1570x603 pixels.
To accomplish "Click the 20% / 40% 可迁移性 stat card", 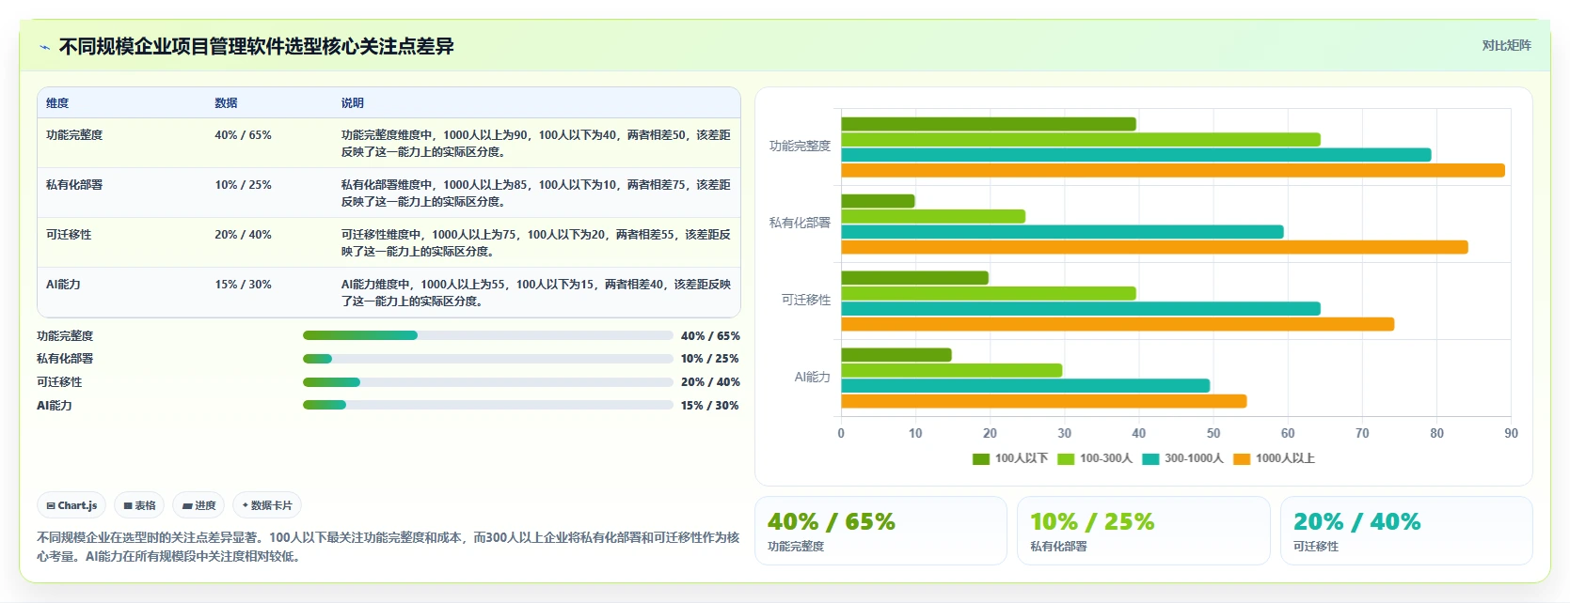I will 1406,531.
